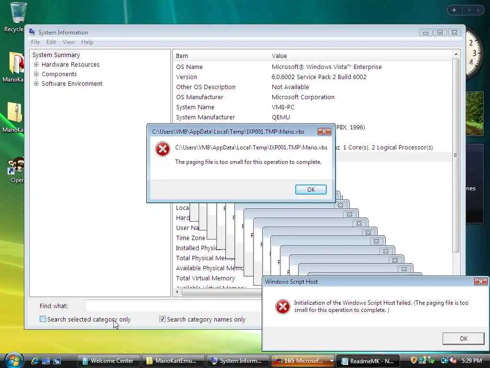
Task: Select the Version row
Action: [312, 77]
